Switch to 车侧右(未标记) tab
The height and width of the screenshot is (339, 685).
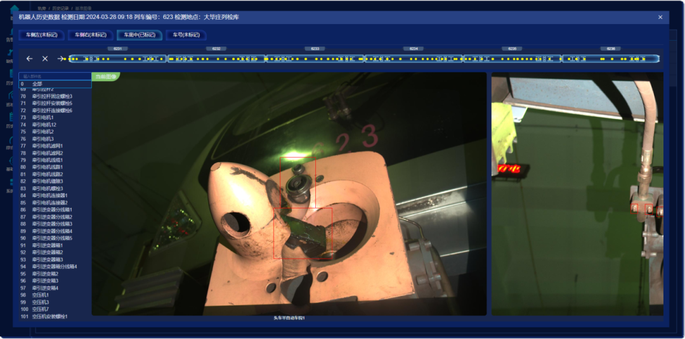tap(91, 35)
